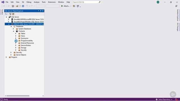The height and width of the screenshot is (101, 180).
Task: Open the toolbar overflow options arrow
Action: 80,7
